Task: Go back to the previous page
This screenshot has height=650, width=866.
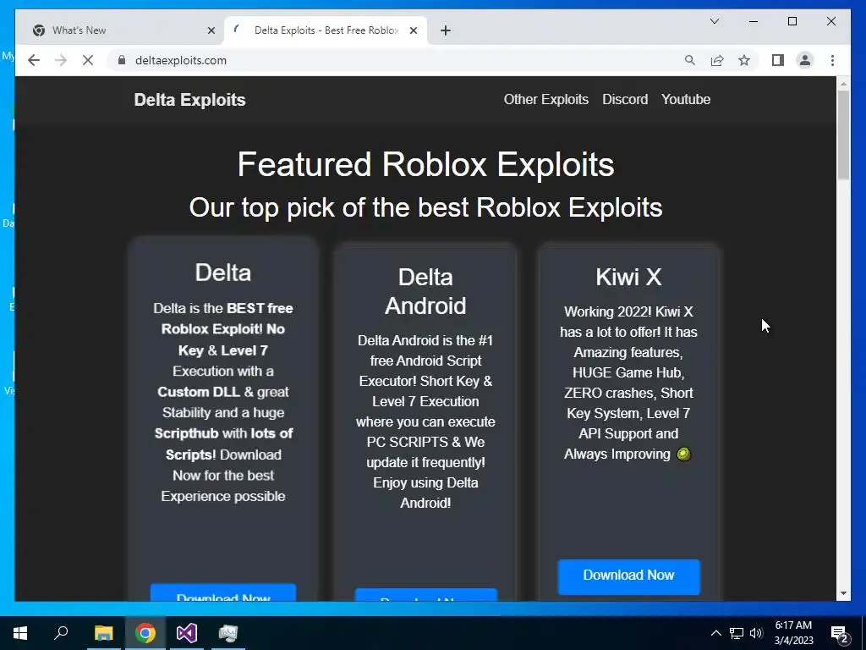Action: pyautogui.click(x=34, y=60)
